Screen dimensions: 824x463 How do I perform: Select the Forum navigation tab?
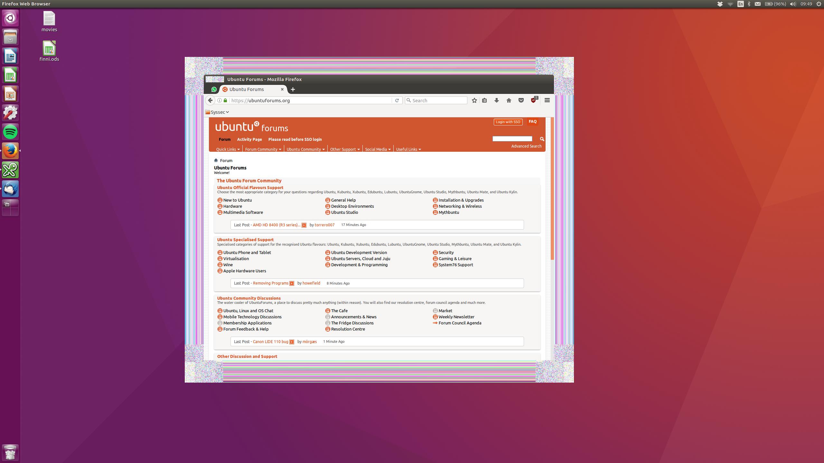225,139
